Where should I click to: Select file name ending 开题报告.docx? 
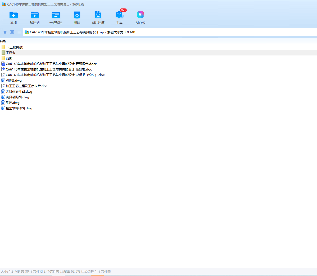tap(51, 64)
